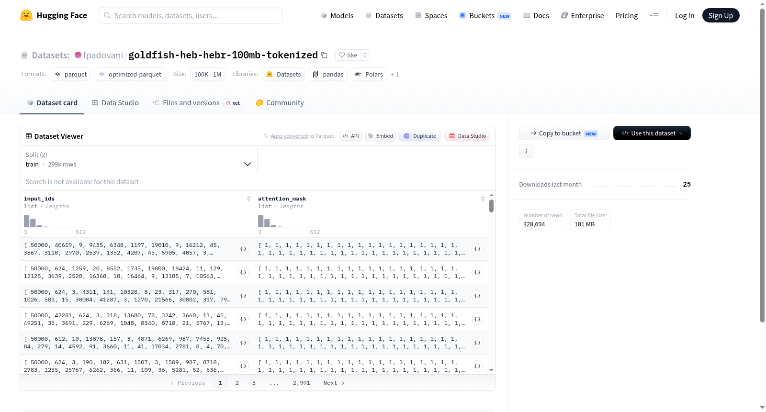Select page 1 in pagination
Viewport: 766px width, 412px height.
click(220, 383)
